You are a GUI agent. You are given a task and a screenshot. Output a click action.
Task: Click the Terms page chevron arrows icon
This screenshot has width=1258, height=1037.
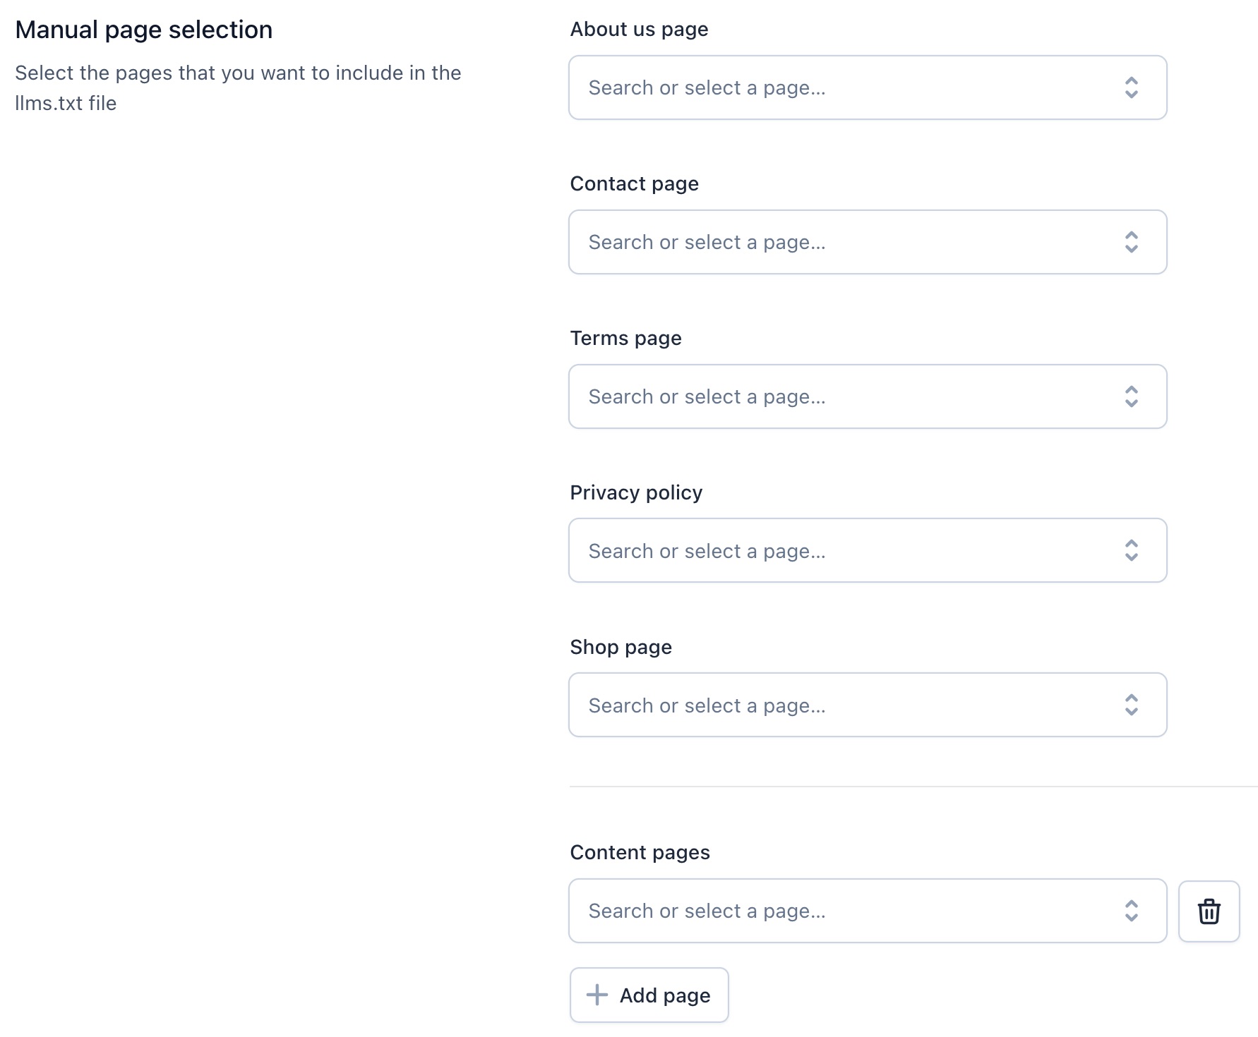pos(1131,396)
